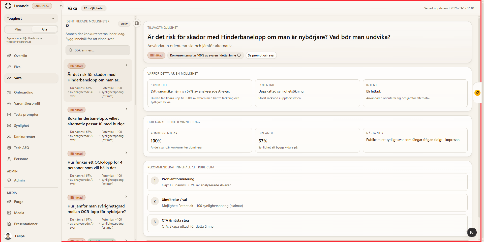Open Testa prompter via its checkbox icon

click(x=9, y=114)
